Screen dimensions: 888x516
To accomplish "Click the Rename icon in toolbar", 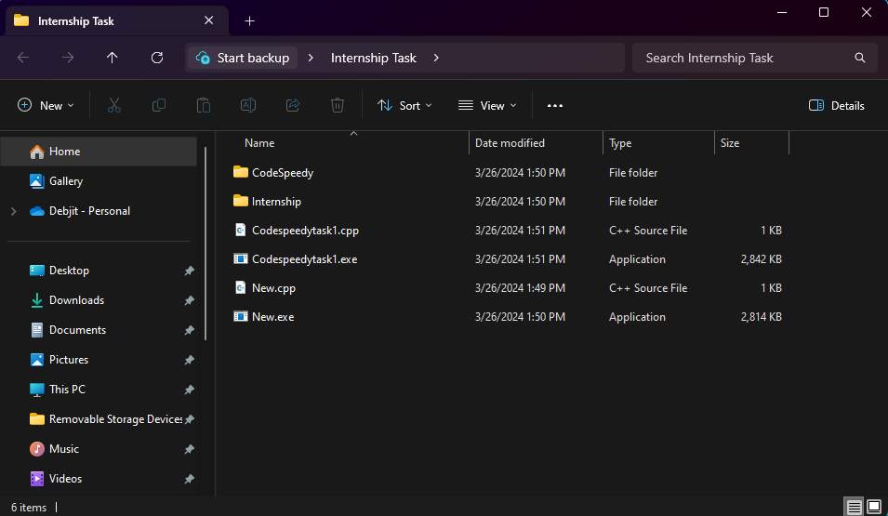I will 248,105.
